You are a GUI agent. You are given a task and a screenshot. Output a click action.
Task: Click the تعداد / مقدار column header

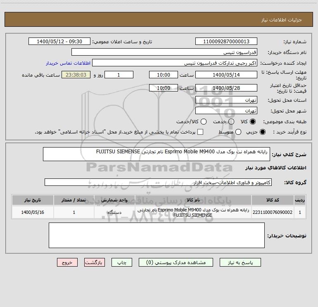(x=74, y=200)
